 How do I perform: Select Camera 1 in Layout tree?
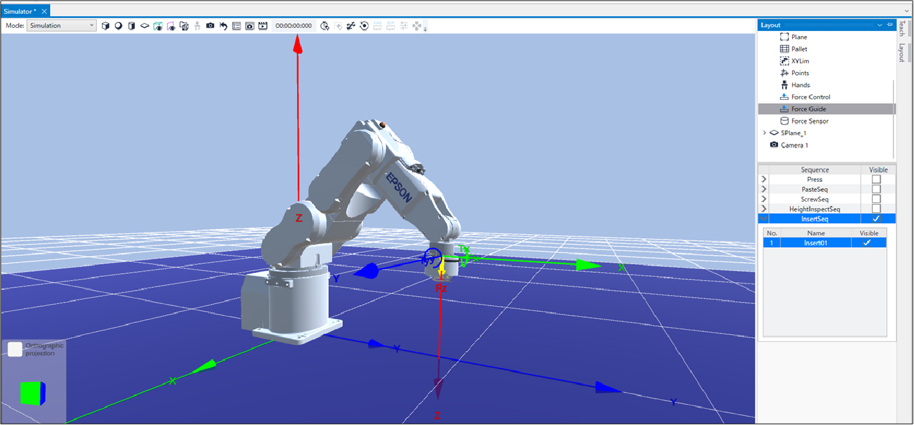794,146
